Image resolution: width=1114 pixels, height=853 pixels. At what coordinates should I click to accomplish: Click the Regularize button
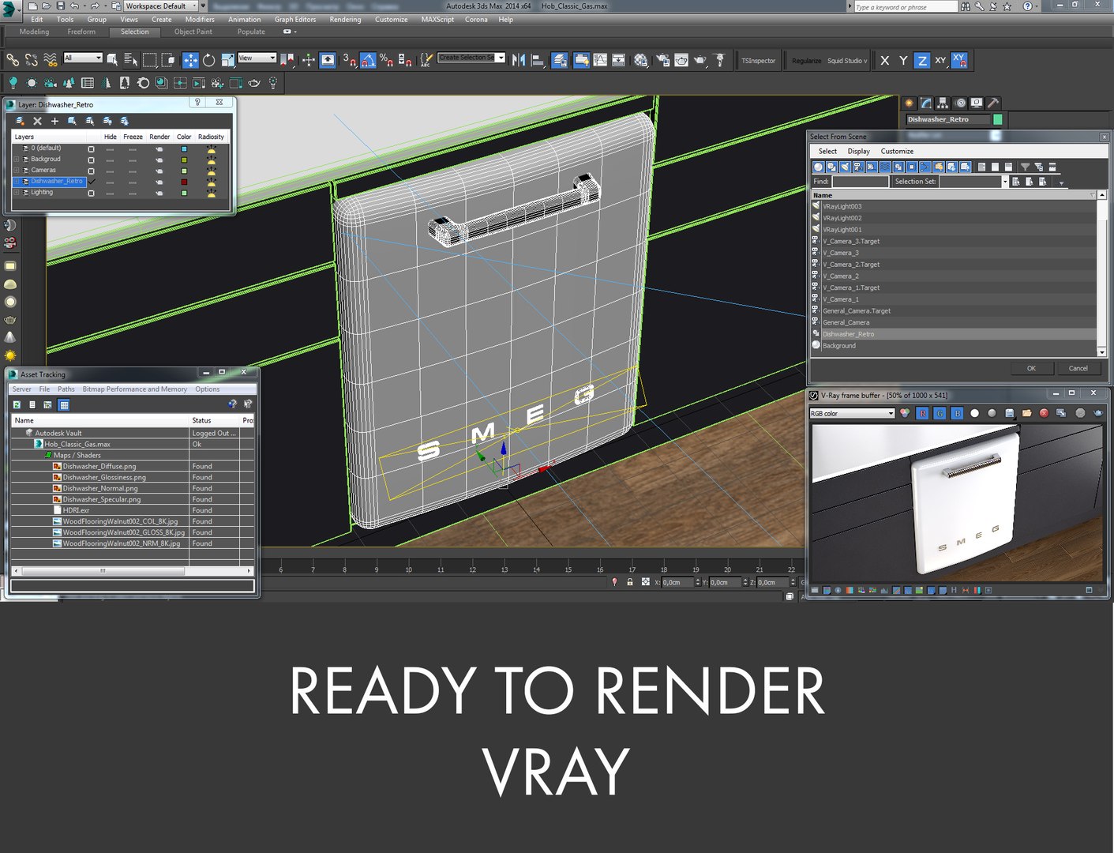pyautogui.click(x=806, y=61)
